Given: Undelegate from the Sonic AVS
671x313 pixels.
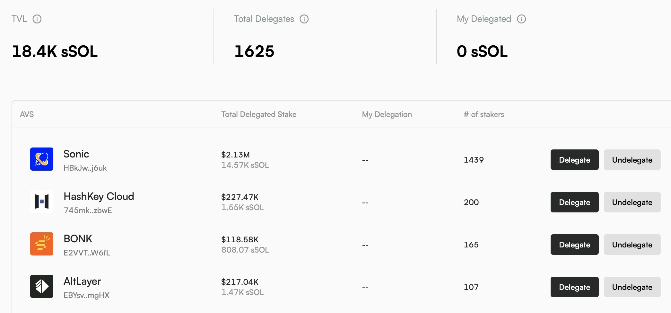Looking at the screenshot, I should [632, 160].
